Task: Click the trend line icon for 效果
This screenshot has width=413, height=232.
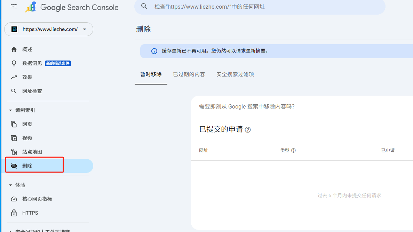Action: pyautogui.click(x=14, y=77)
